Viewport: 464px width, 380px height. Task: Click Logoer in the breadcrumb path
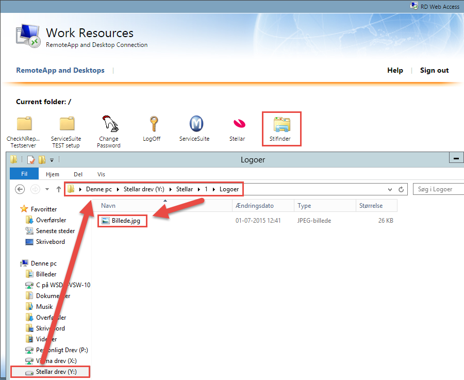click(229, 189)
